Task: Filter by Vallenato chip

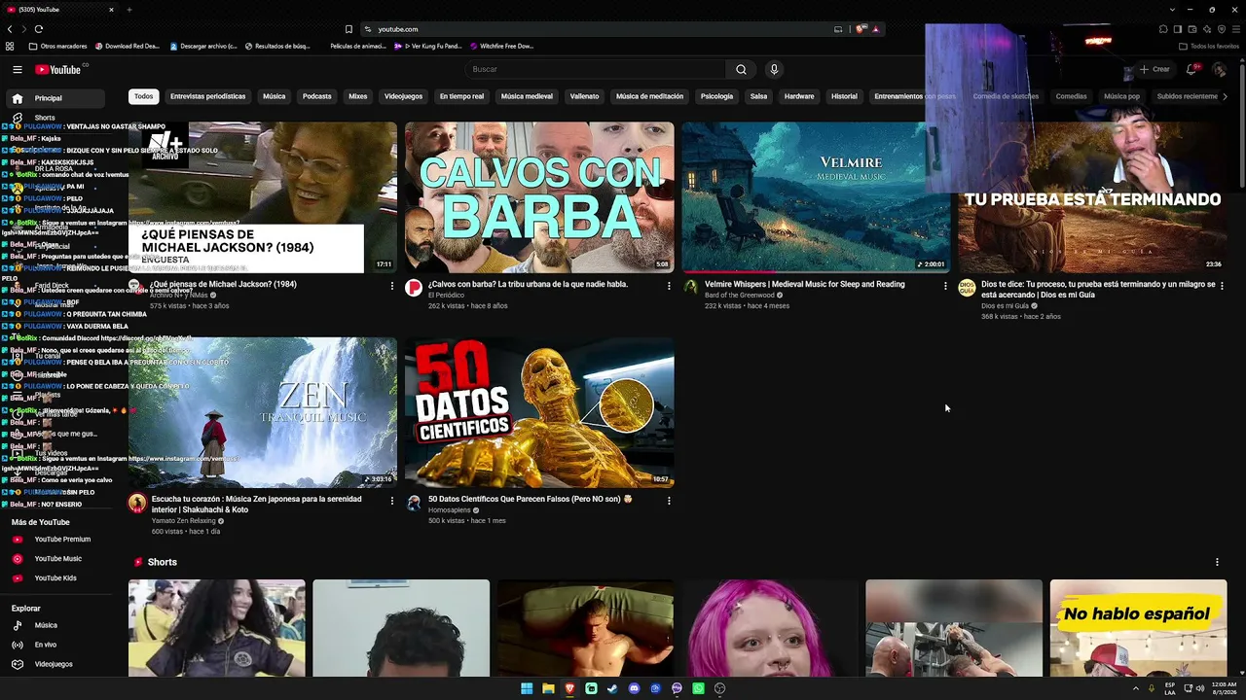Action: coord(584,96)
